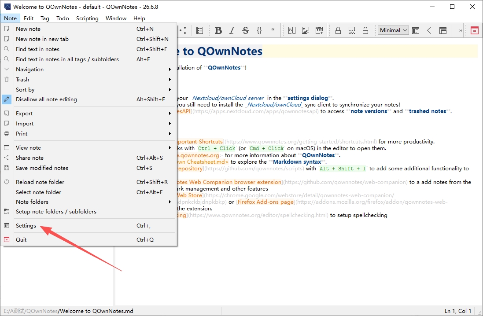483x316 pixels.
Task: Open the Tag menu
Action: [x=44, y=18]
